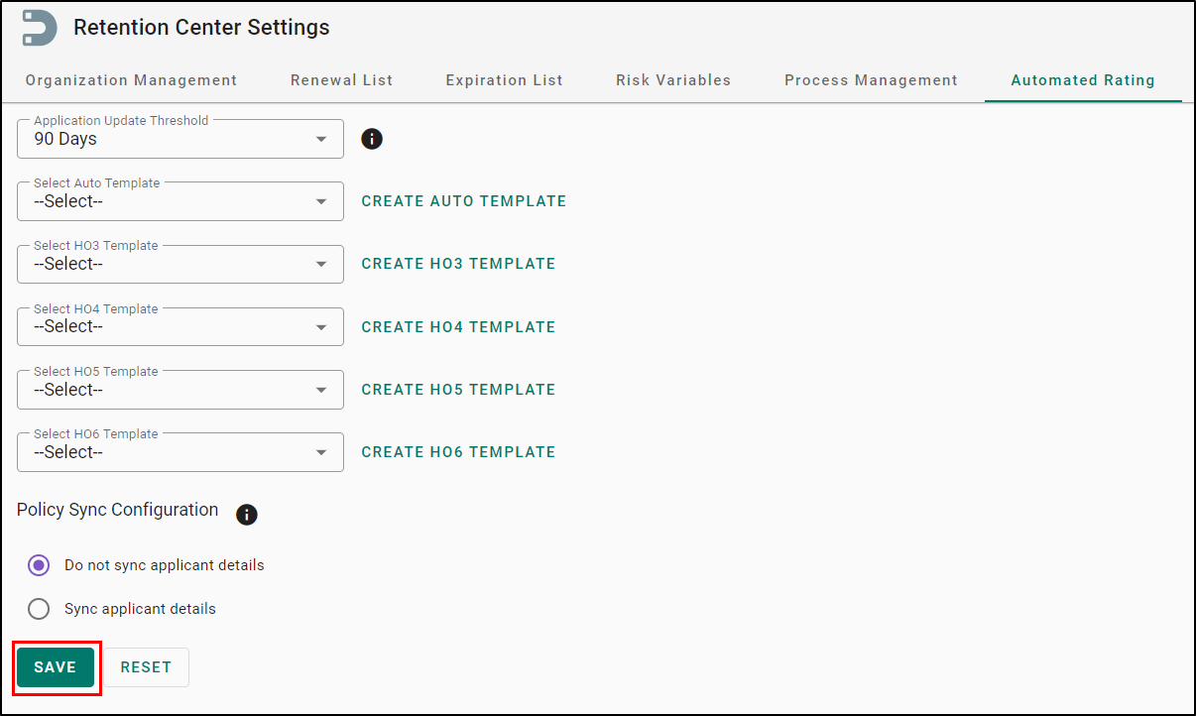Open Application Update Threshold dropdown
The height and width of the screenshot is (716, 1196).
point(180,139)
